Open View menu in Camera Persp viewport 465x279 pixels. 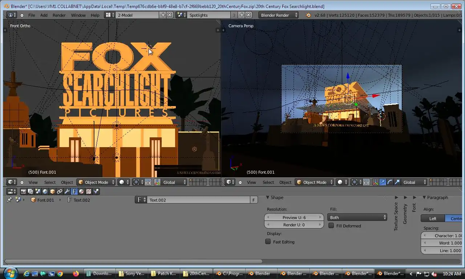pyautogui.click(x=251, y=182)
